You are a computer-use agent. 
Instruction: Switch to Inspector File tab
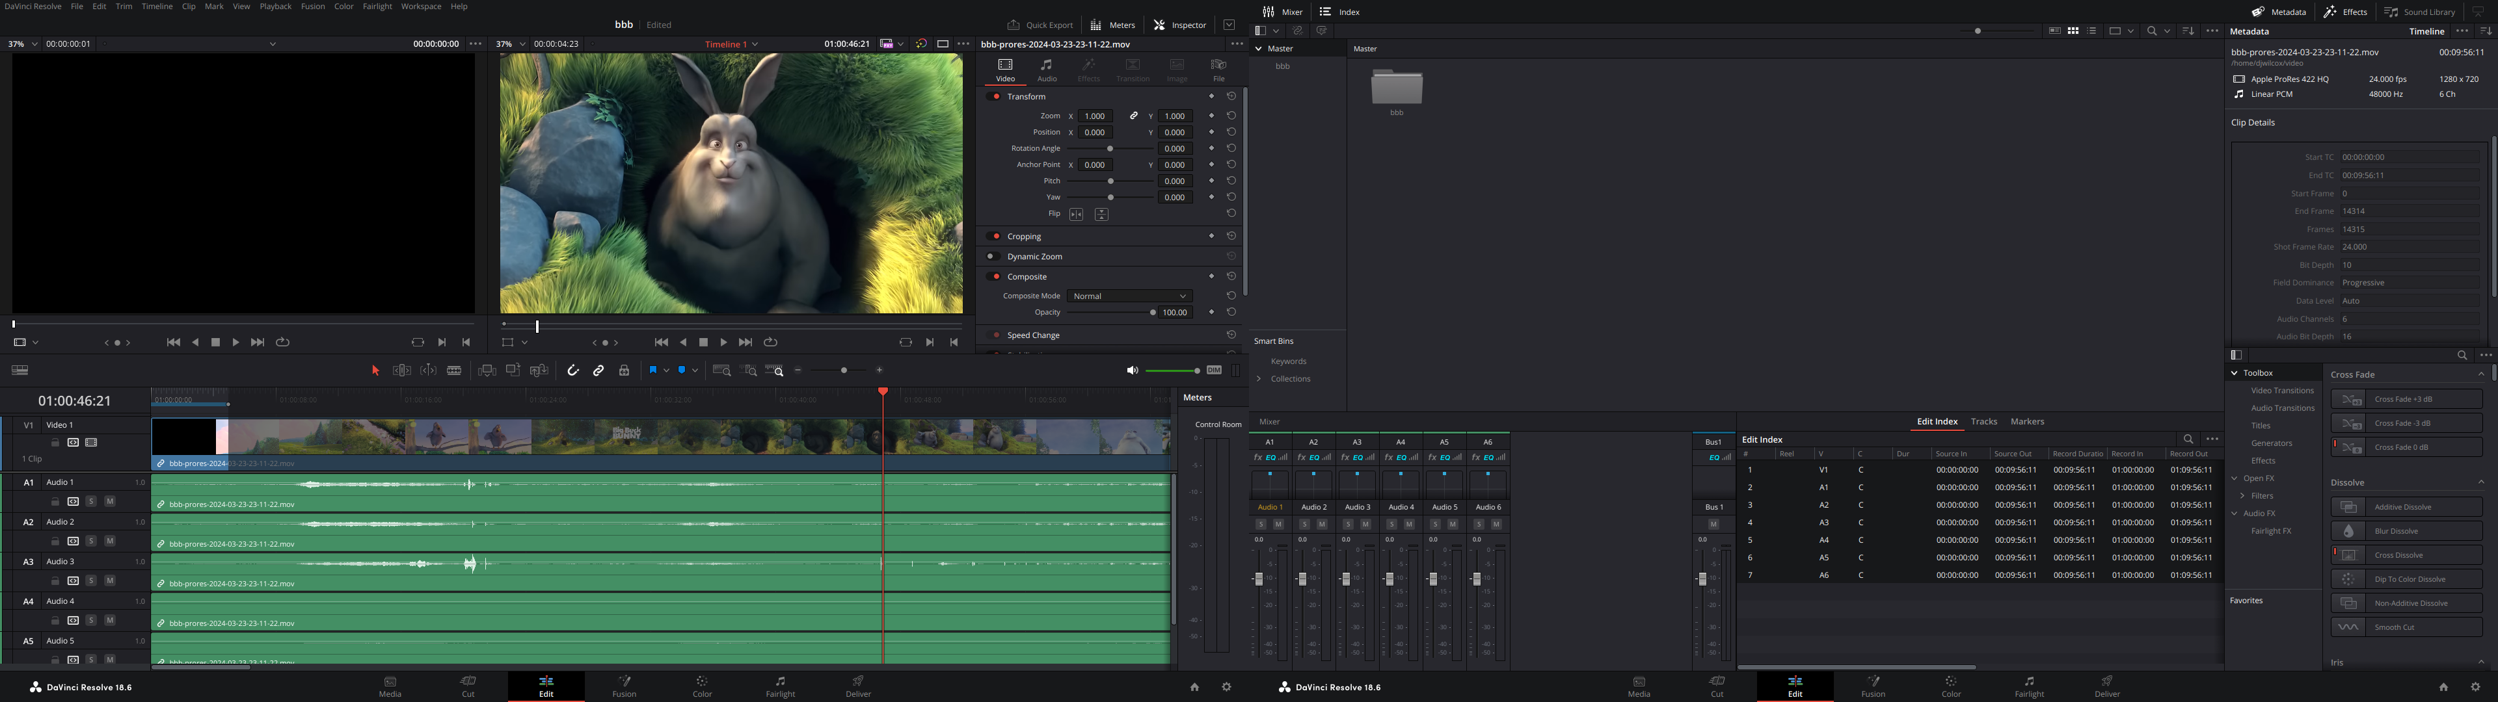click(1219, 70)
